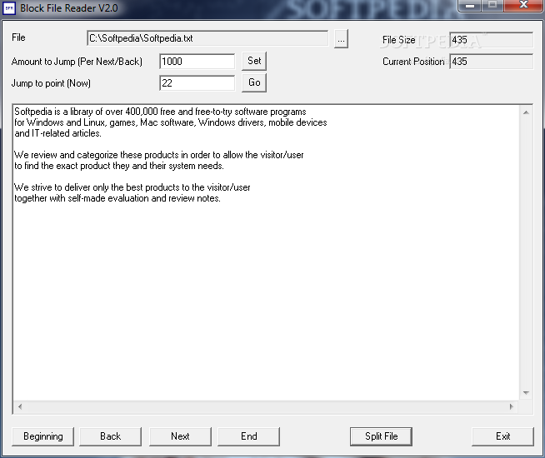
Task: Click the Go button to jump
Action: coord(254,82)
